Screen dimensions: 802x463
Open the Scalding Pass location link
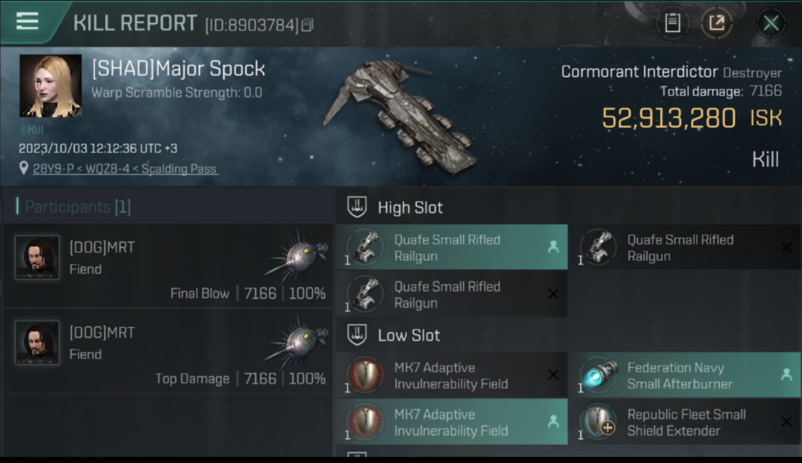126,169
